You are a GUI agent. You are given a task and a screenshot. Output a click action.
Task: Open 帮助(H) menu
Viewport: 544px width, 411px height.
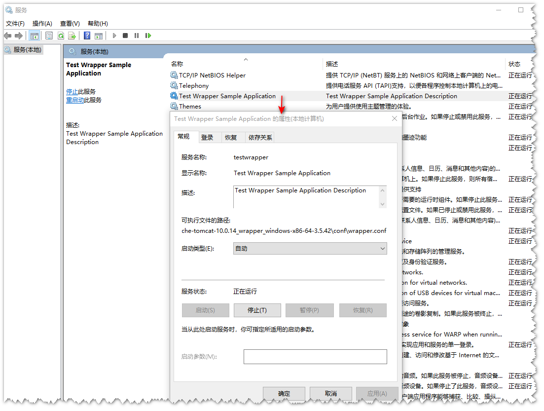[x=98, y=23]
